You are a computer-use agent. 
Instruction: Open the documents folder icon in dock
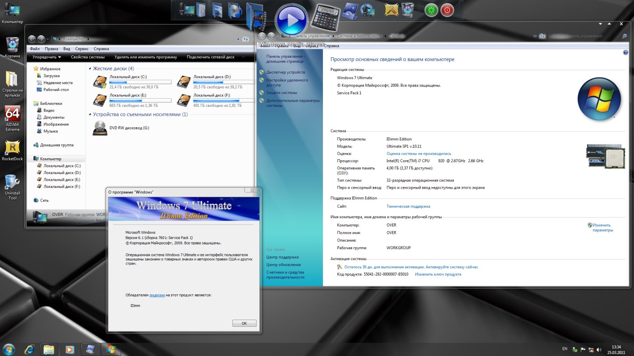tap(201, 10)
